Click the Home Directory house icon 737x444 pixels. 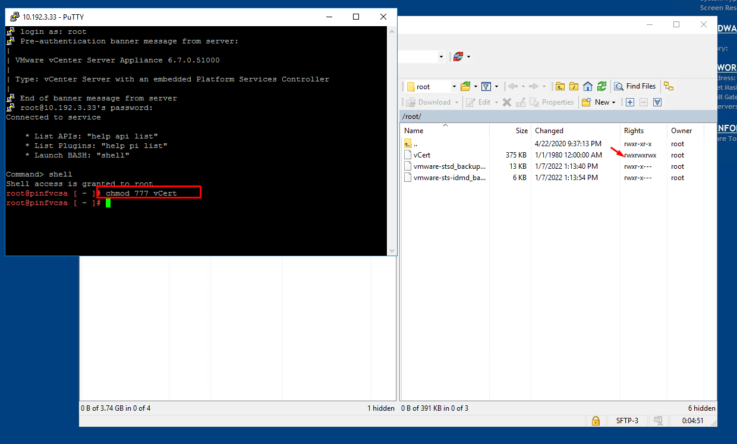click(x=588, y=86)
